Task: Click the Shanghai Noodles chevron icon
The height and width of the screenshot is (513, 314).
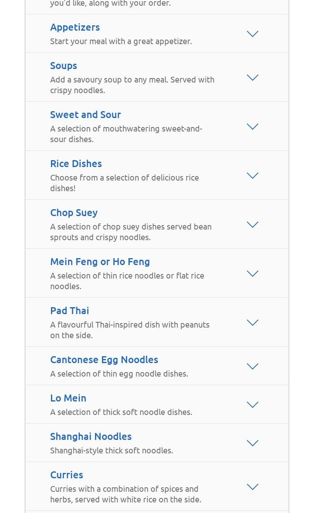Action: 252,443
